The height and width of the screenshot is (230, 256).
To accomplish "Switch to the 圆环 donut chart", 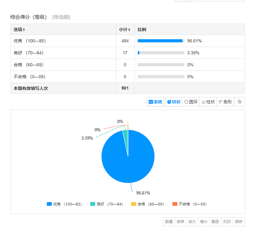I will [191, 102].
